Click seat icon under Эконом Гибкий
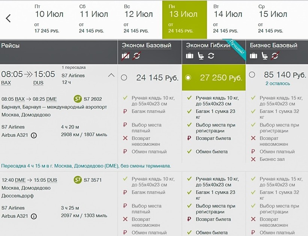This screenshot has height=236, width=308. coord(201,56)
